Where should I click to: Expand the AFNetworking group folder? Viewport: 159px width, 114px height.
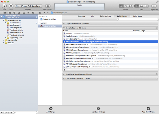click(6, 23)
